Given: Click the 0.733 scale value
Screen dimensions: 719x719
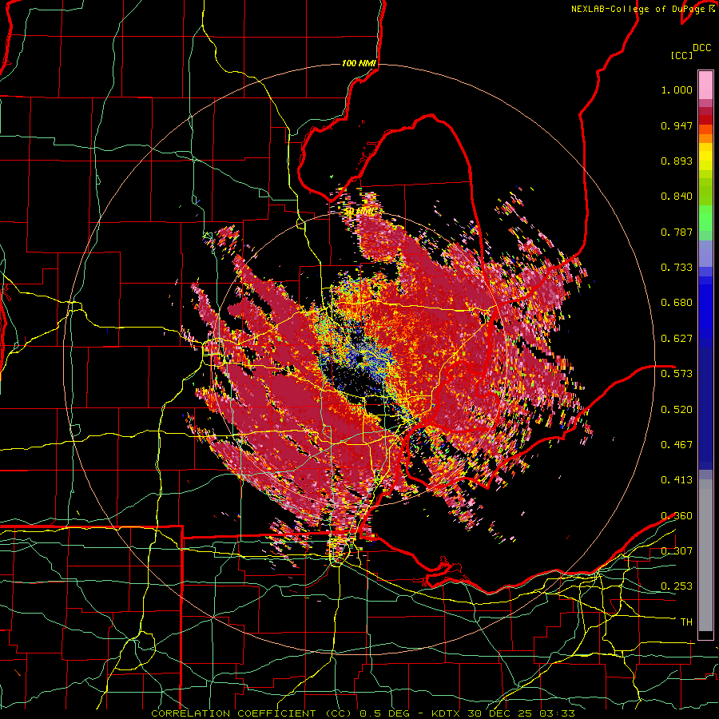Looking at the screenshot, I should coord(677,268).
